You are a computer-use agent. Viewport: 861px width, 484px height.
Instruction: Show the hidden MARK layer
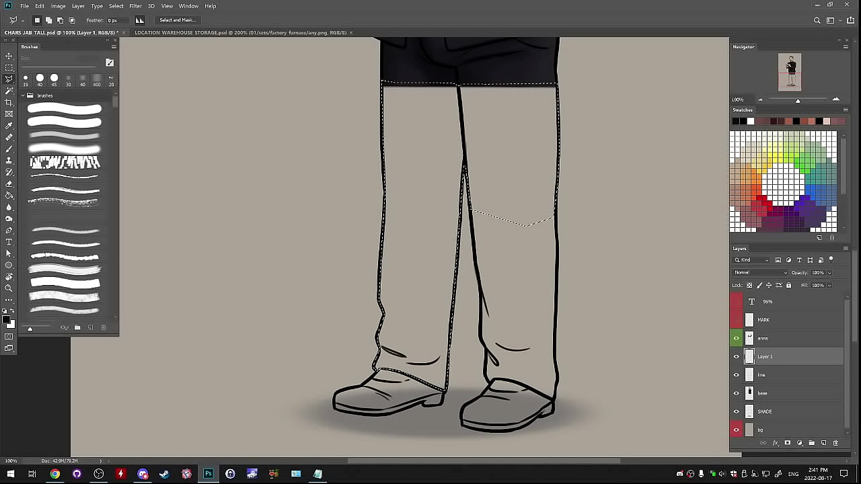[x=736, y=320]
